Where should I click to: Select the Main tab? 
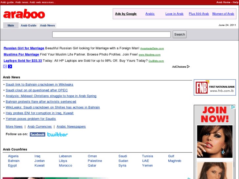(x=11, y=25)
